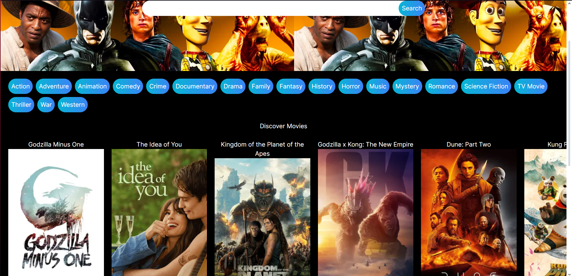Click the Dune: Part Two title text

point(469,144)
